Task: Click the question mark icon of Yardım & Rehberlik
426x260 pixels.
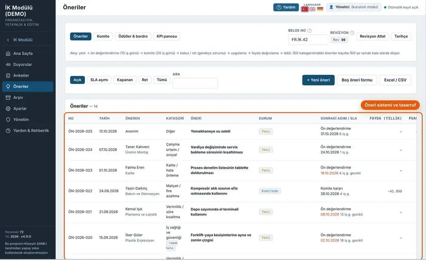Action: click(8, 131)
